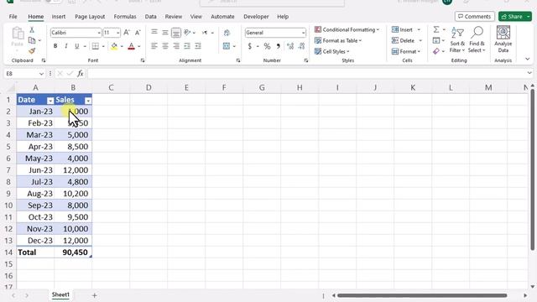Select the Total cell 90,450
Screen dimensions: 537x302
(x=73, y=253)
